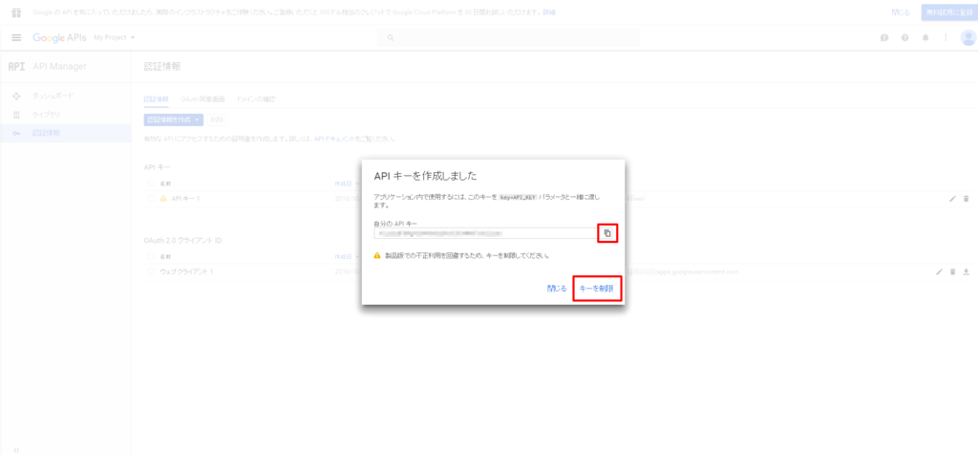This screenshot has height=455, width=978.
Task: Dismiss the promo banner with 閉じる
Action: pyautogui.click(x=900, y=12)
